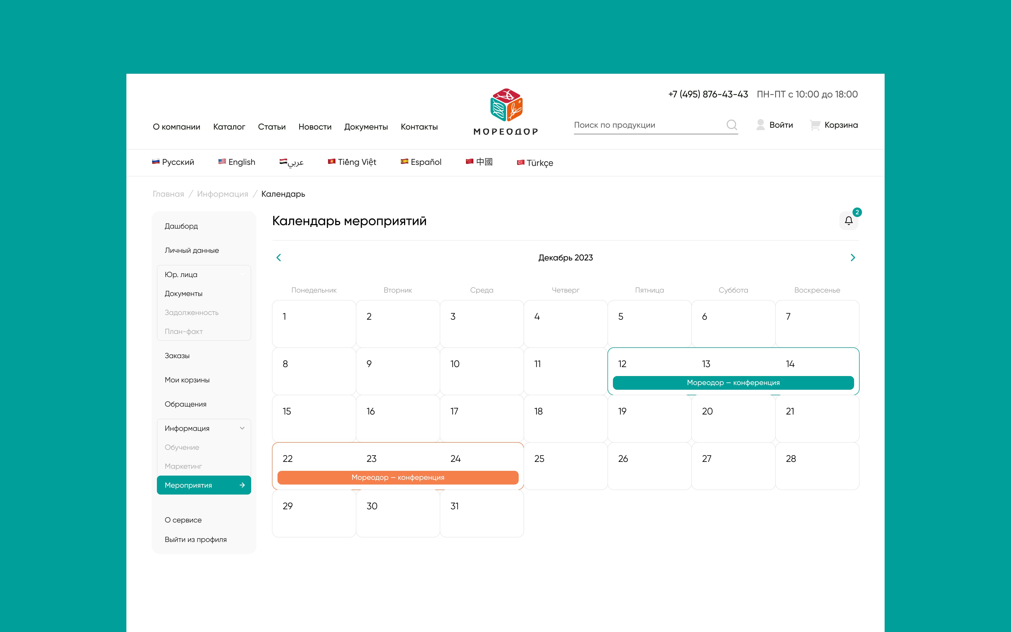Click the user profile icon by Войти

760,125
